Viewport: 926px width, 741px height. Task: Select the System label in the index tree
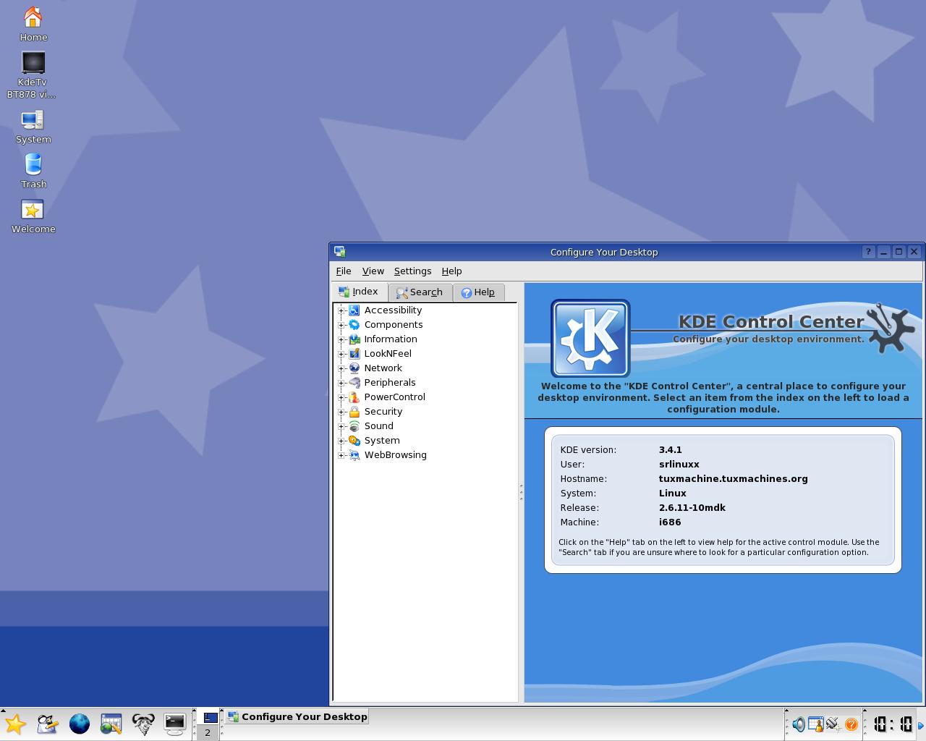click(382, 441)
